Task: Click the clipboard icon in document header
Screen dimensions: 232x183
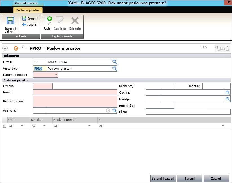Action: pos(227,48)
